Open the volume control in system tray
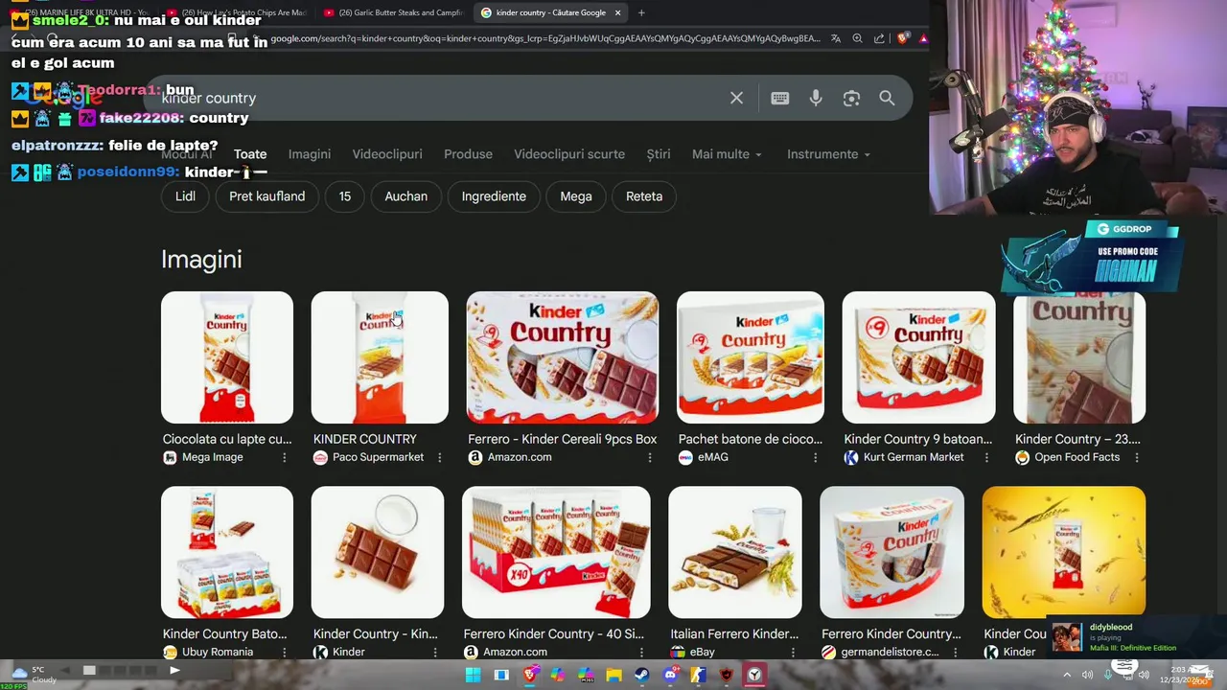The width and height of the screenshot is (1227, 690). point(1144,675)
